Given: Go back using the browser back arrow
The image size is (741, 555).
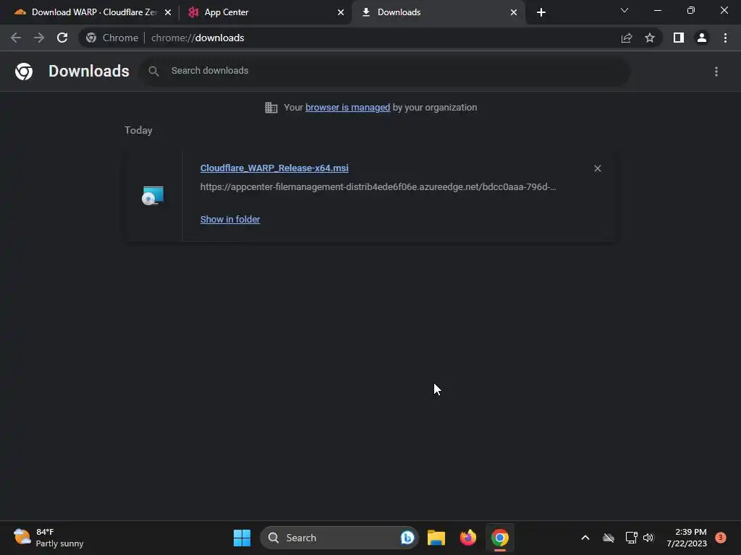Looking at the screenshot, I should pos(16,38).
